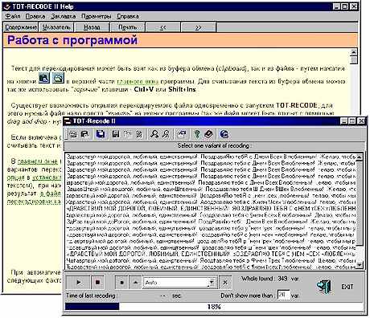
Task: Click the >> next topic button
Action: [x=199, y=27]
